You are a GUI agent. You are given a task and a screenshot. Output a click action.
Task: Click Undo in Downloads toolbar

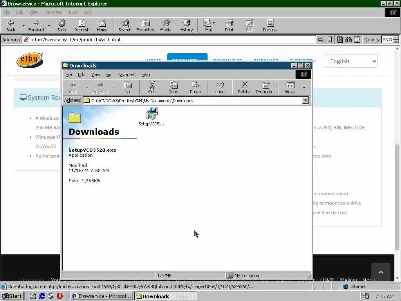coord(219,87)
